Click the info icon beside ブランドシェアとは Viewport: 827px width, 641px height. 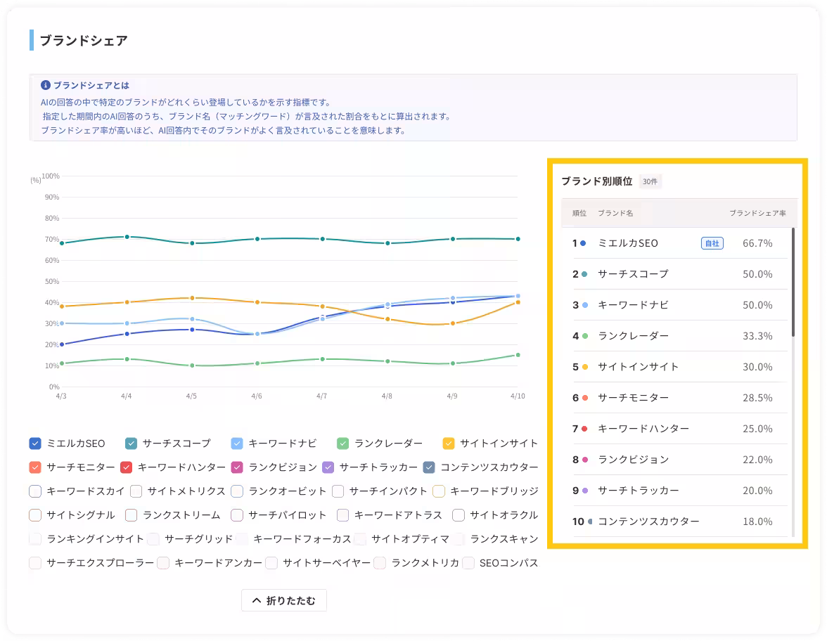point(46,85)
